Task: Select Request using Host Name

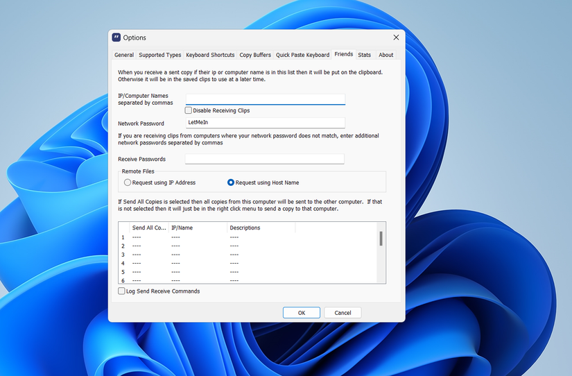Action: pos(231,182)
